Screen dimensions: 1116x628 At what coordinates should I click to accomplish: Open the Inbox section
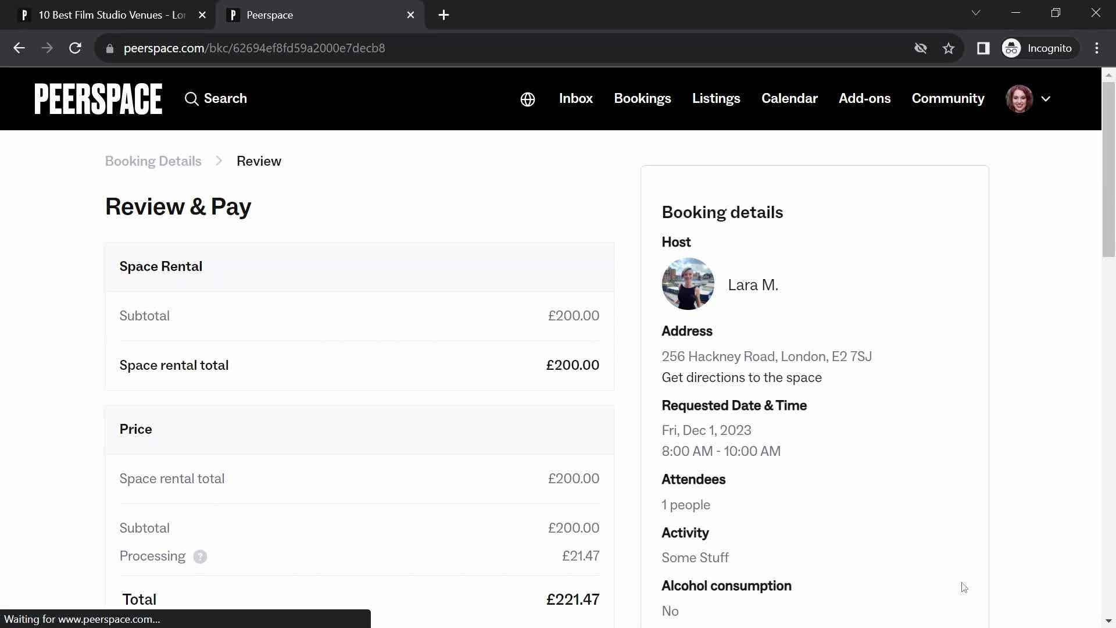(575, 98)
